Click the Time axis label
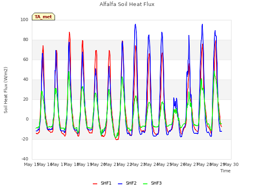This screenshot has height=191, width=255. pyautogui.click(x=226, y=171)
